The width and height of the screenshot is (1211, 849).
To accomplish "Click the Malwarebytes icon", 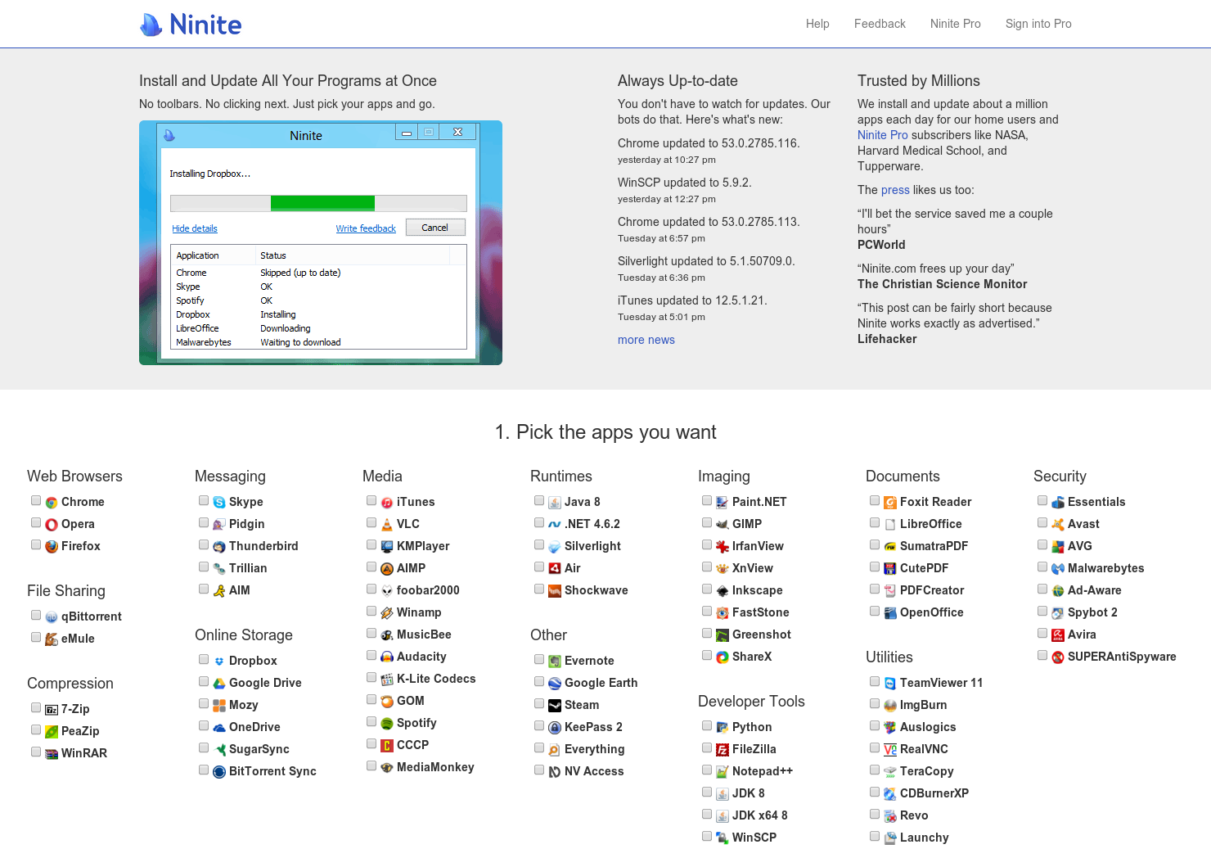I will coord(1058,569).
